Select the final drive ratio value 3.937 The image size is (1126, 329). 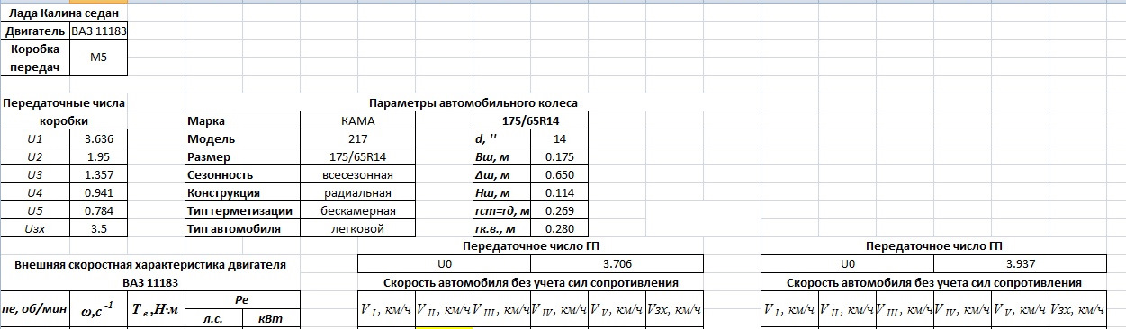pos(1020,264)
